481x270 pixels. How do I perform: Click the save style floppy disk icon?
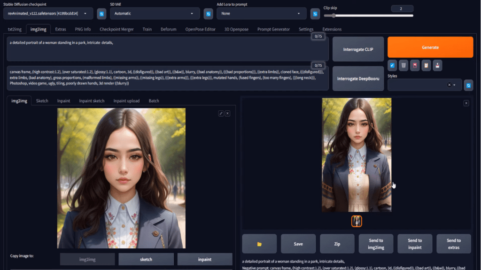437,65
